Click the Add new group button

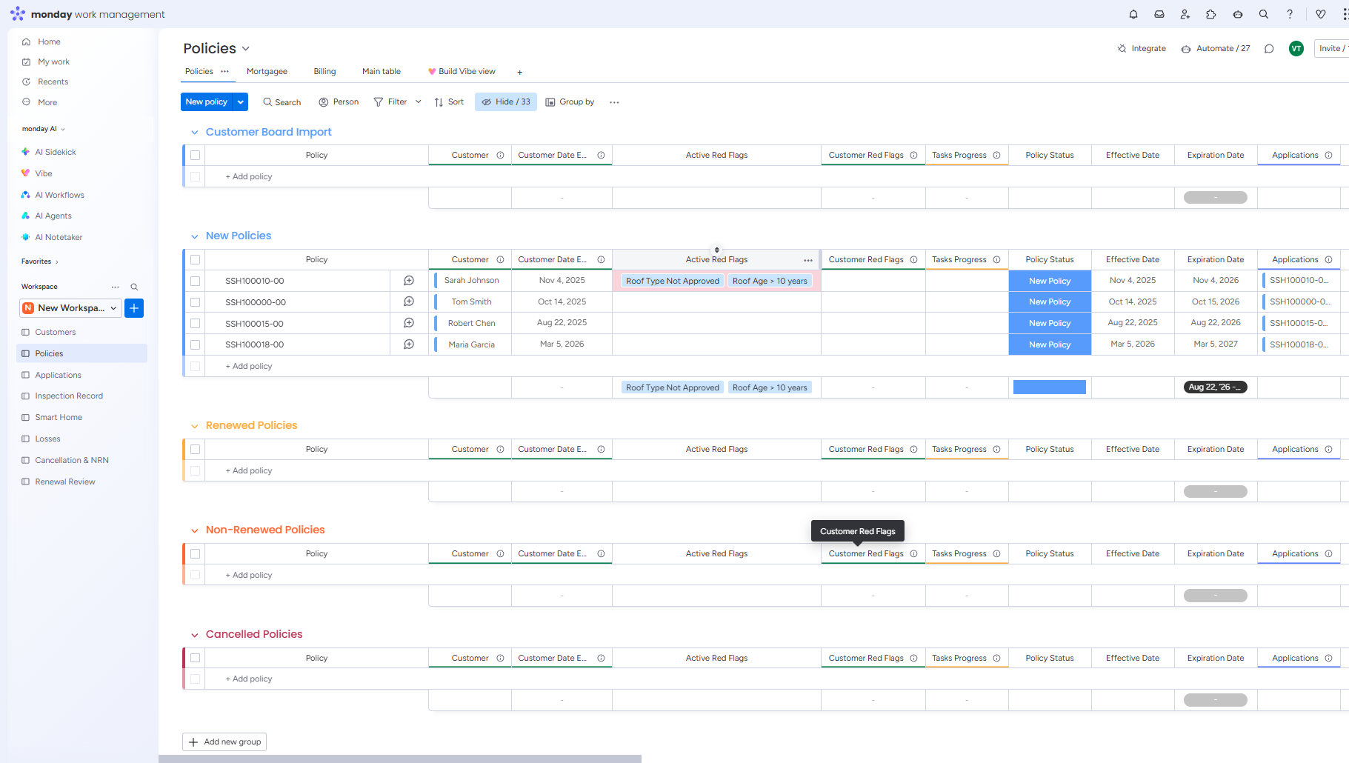tap(224, 742)
